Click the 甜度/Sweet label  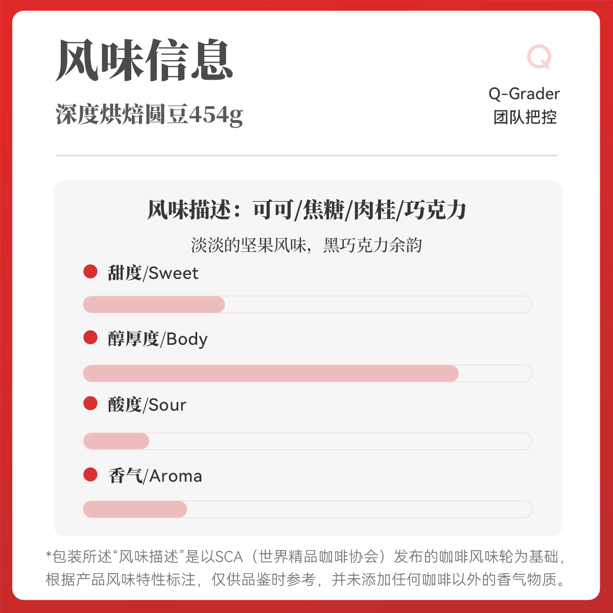click(x=153, y=273)
